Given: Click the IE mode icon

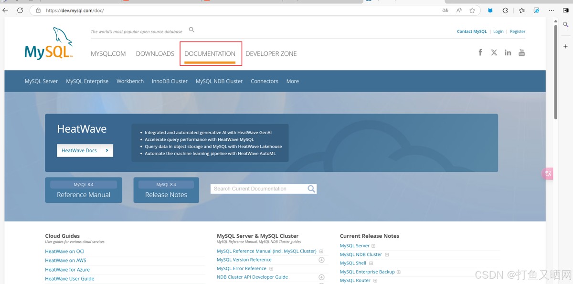Looking at the screenshot, I should tap(536, 10).
